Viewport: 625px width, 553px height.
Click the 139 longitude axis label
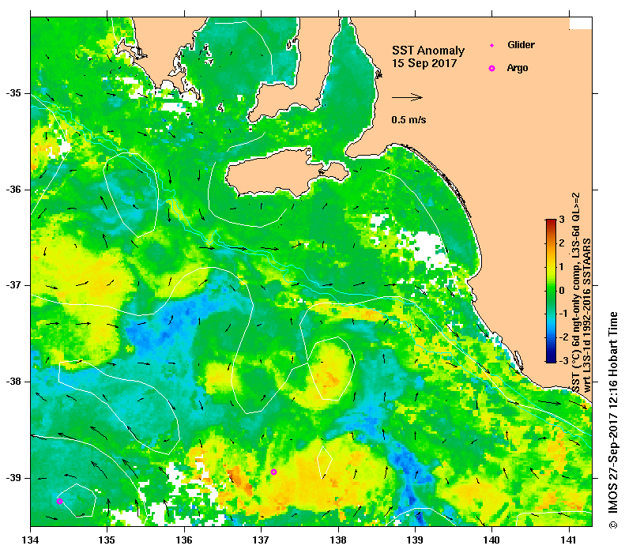416,540
